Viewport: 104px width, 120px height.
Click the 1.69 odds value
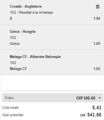[97, 43]
